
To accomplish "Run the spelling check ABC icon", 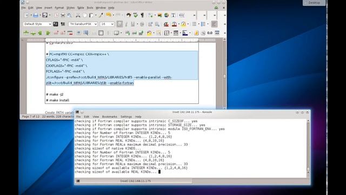I will click(x=135, y=15).
